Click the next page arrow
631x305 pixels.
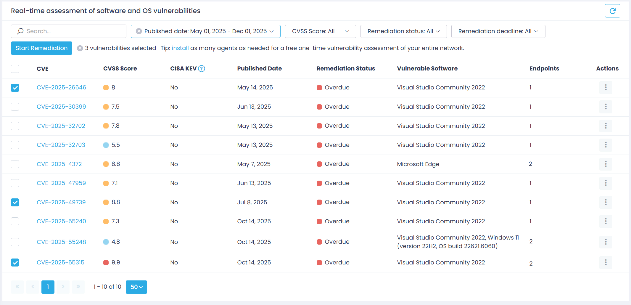click(x=63, y=287)
